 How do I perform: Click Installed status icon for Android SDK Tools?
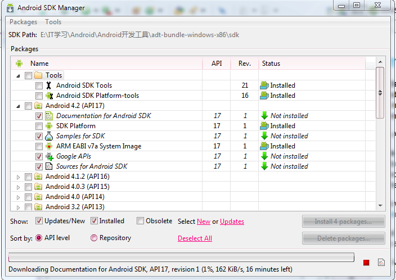click(264, 85)
